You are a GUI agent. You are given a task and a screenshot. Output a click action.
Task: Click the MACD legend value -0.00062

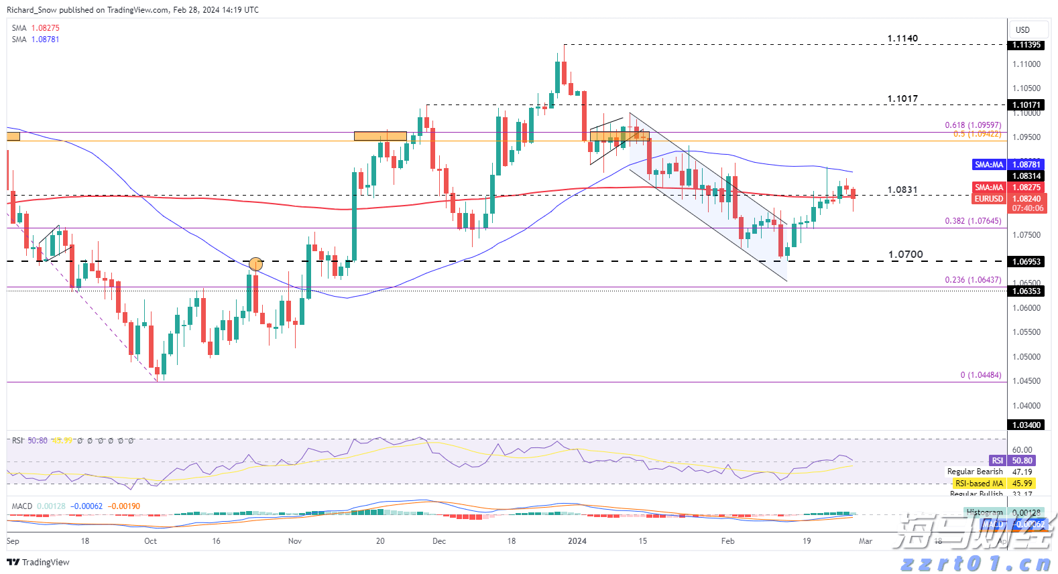point(86,506)
